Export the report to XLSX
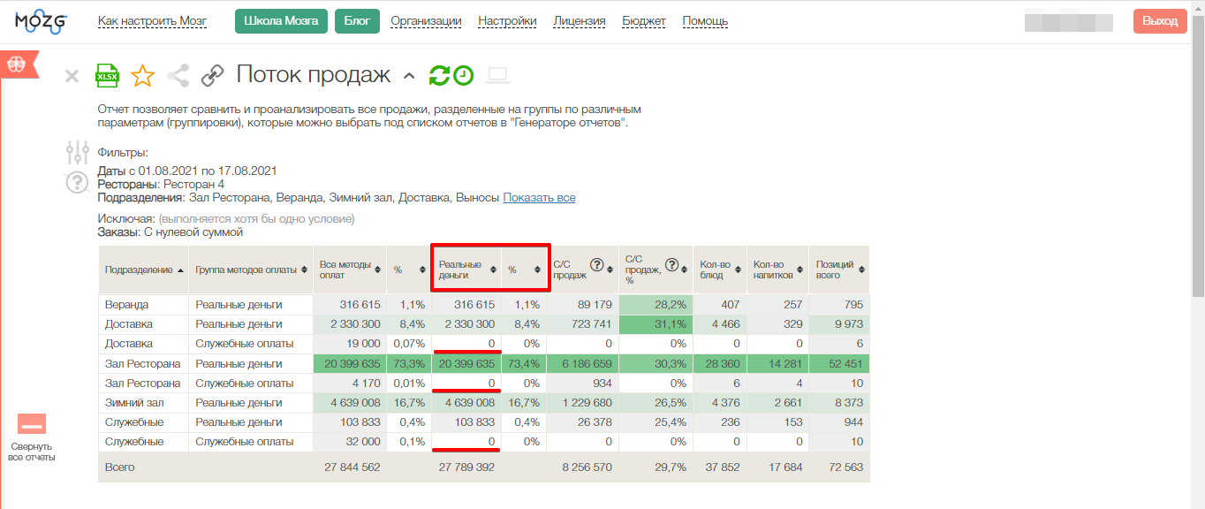Viewport: 1205px width, 509px height. (107, 75)
